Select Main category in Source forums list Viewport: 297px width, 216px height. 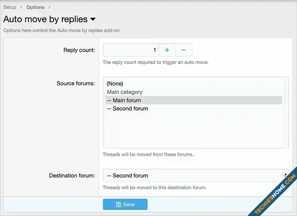[x=193, y=92]
